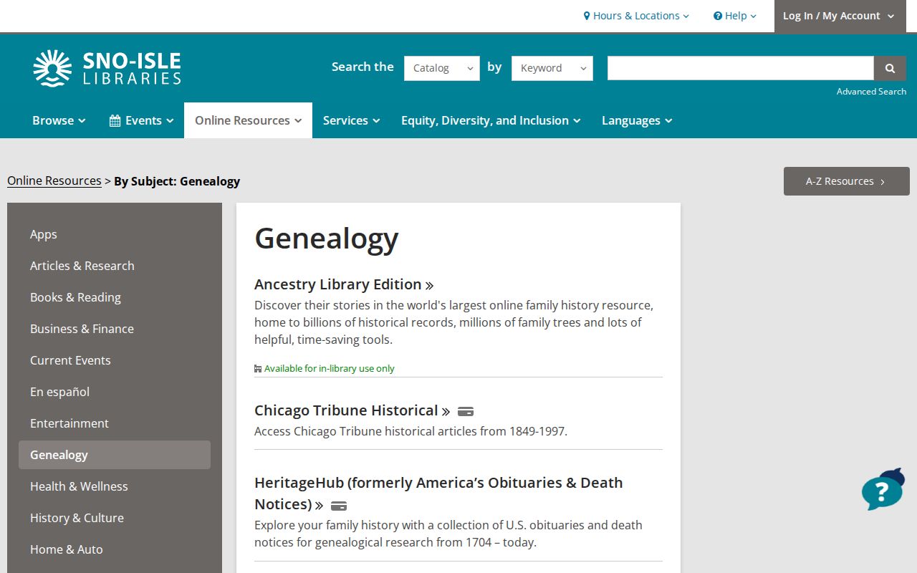
Task: Click library card icon beside Chicago Tribune Historical
Action: 466,412
